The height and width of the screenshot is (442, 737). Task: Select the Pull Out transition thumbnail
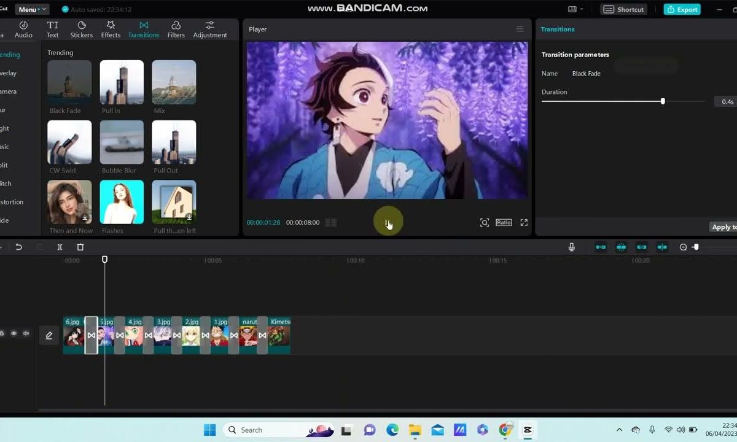[x=174, y=142]
